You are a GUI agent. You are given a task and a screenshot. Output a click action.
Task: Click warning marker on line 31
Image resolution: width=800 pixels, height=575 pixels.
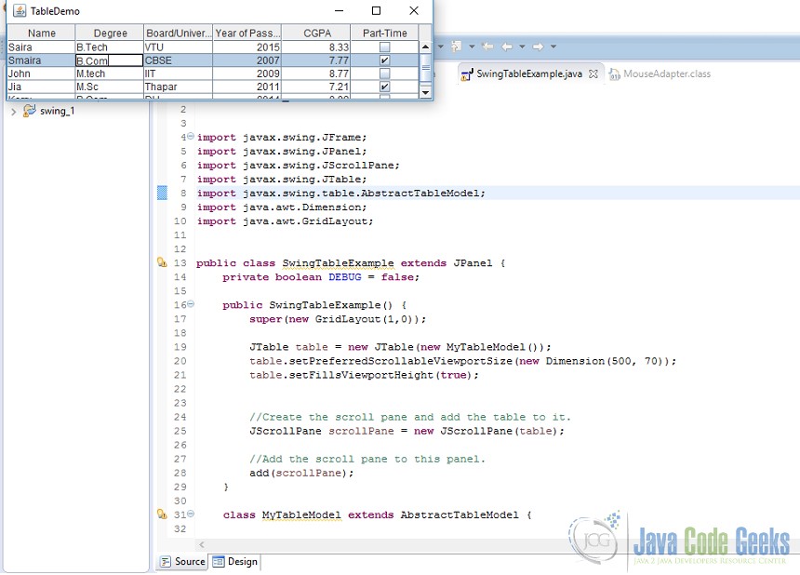coord(162,515)
